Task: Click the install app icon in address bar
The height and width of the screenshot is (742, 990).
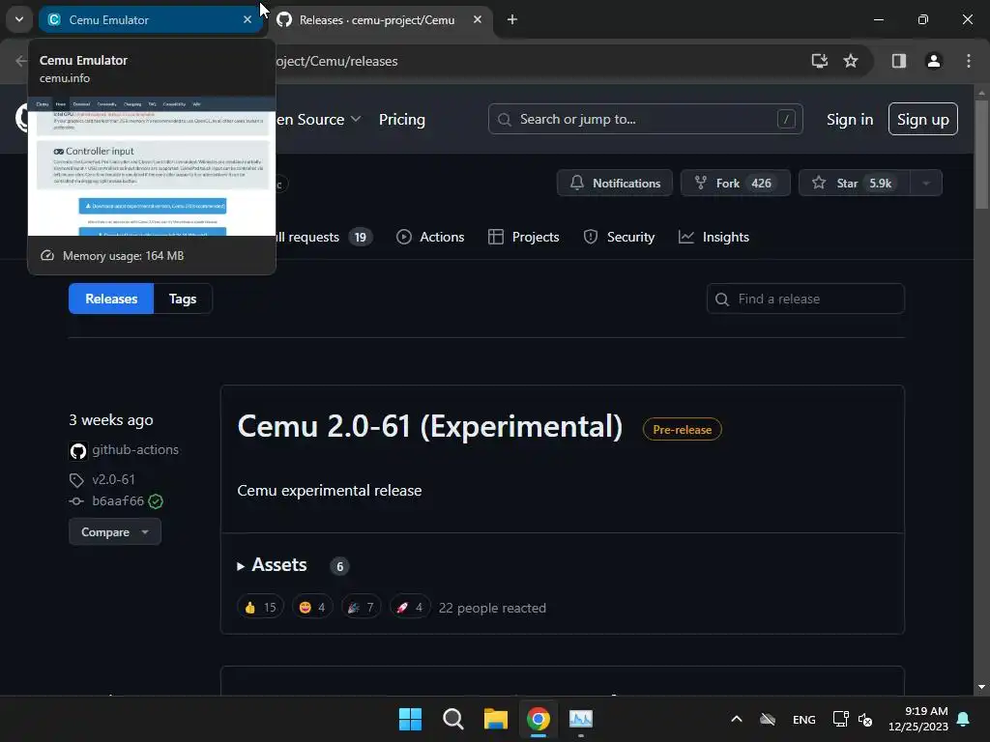Action: click(820, 61)
